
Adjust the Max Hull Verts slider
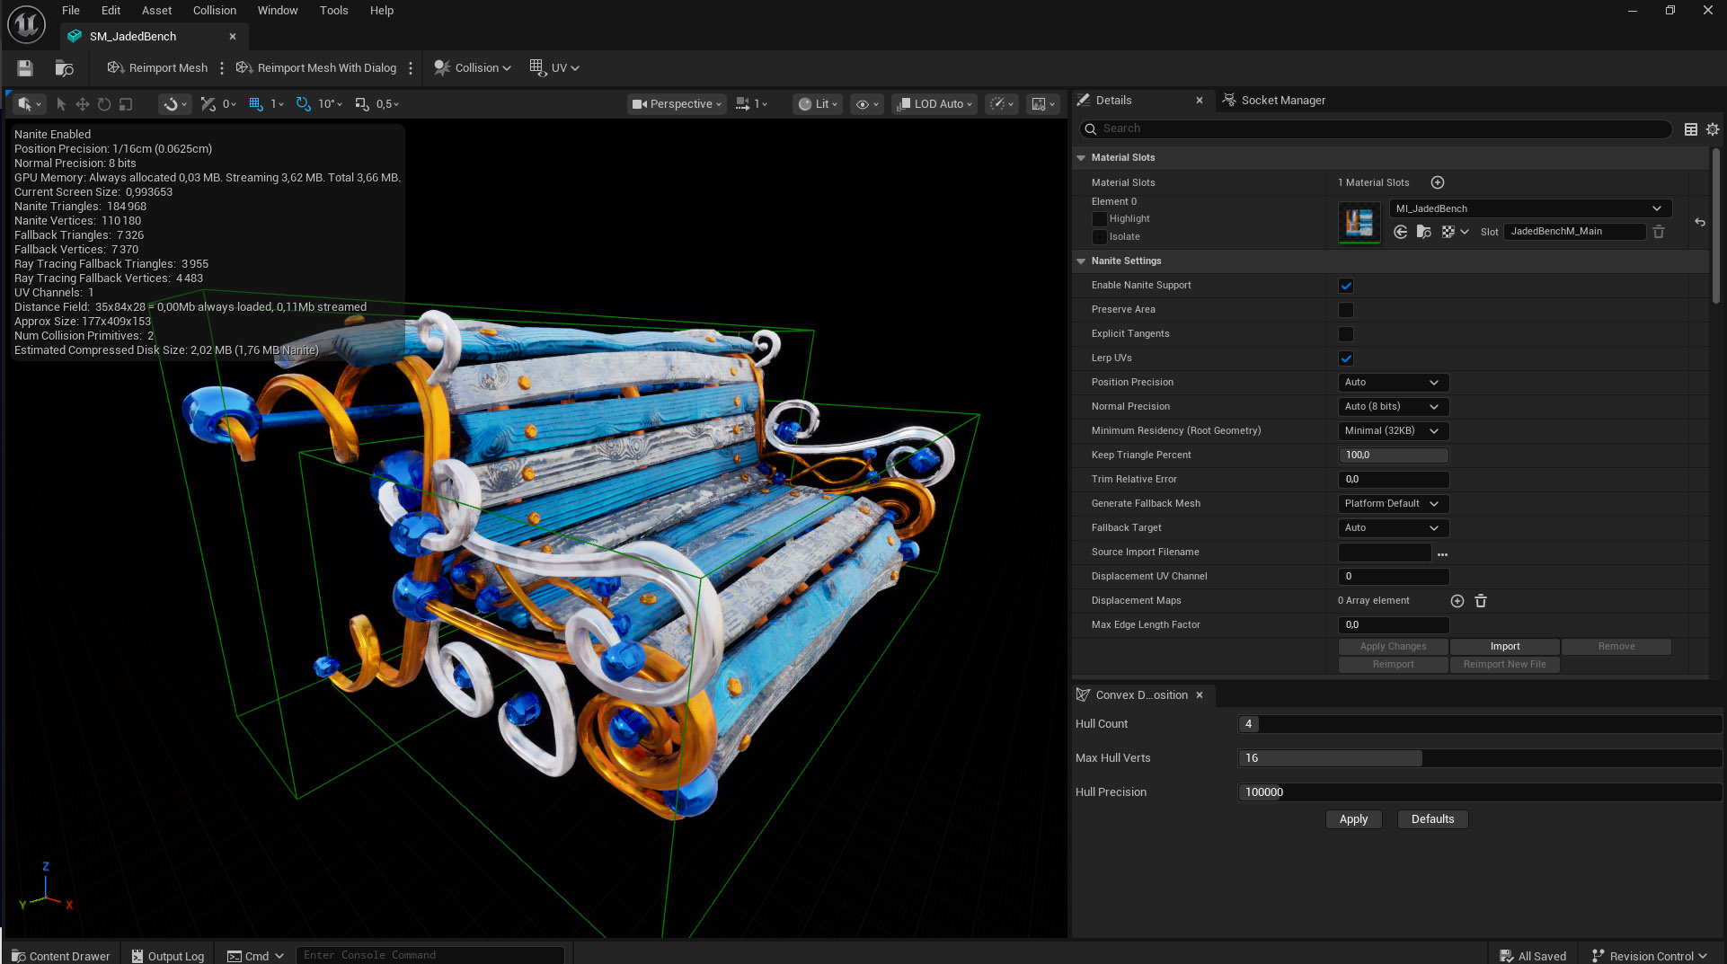[1421, 758]
